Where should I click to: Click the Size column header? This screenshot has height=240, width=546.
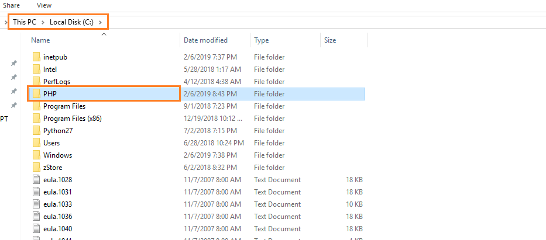pyautogui.click(x=330, y=40)
